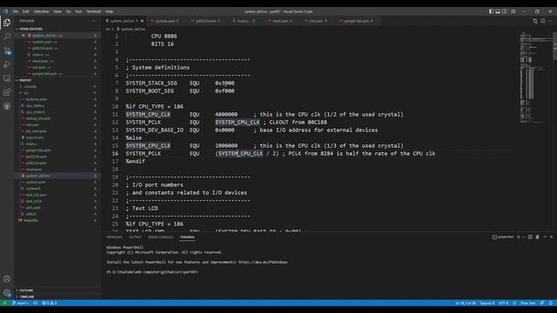
Task: Open macros.inc in the explorer tree
Action: (35, 137)
